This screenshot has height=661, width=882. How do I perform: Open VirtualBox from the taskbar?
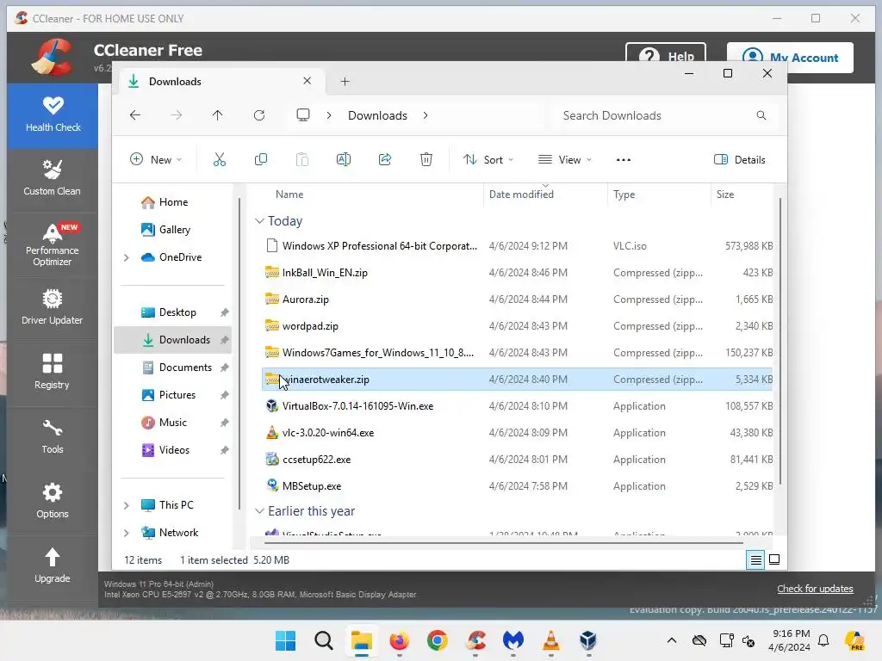coord(588,640)
